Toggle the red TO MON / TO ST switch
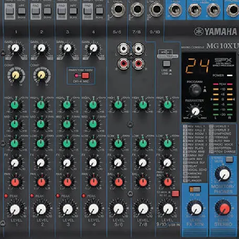Viewport: 239px width, 239px height. [x=175, y=194]
